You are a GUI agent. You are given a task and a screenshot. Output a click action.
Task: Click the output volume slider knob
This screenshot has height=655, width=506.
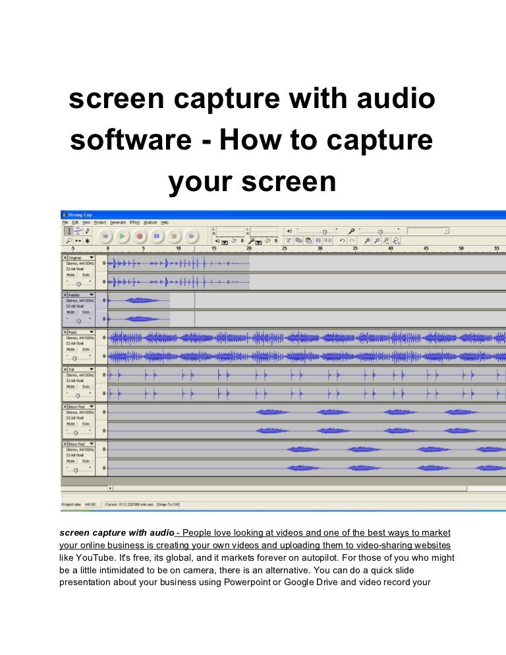[325, 231]
